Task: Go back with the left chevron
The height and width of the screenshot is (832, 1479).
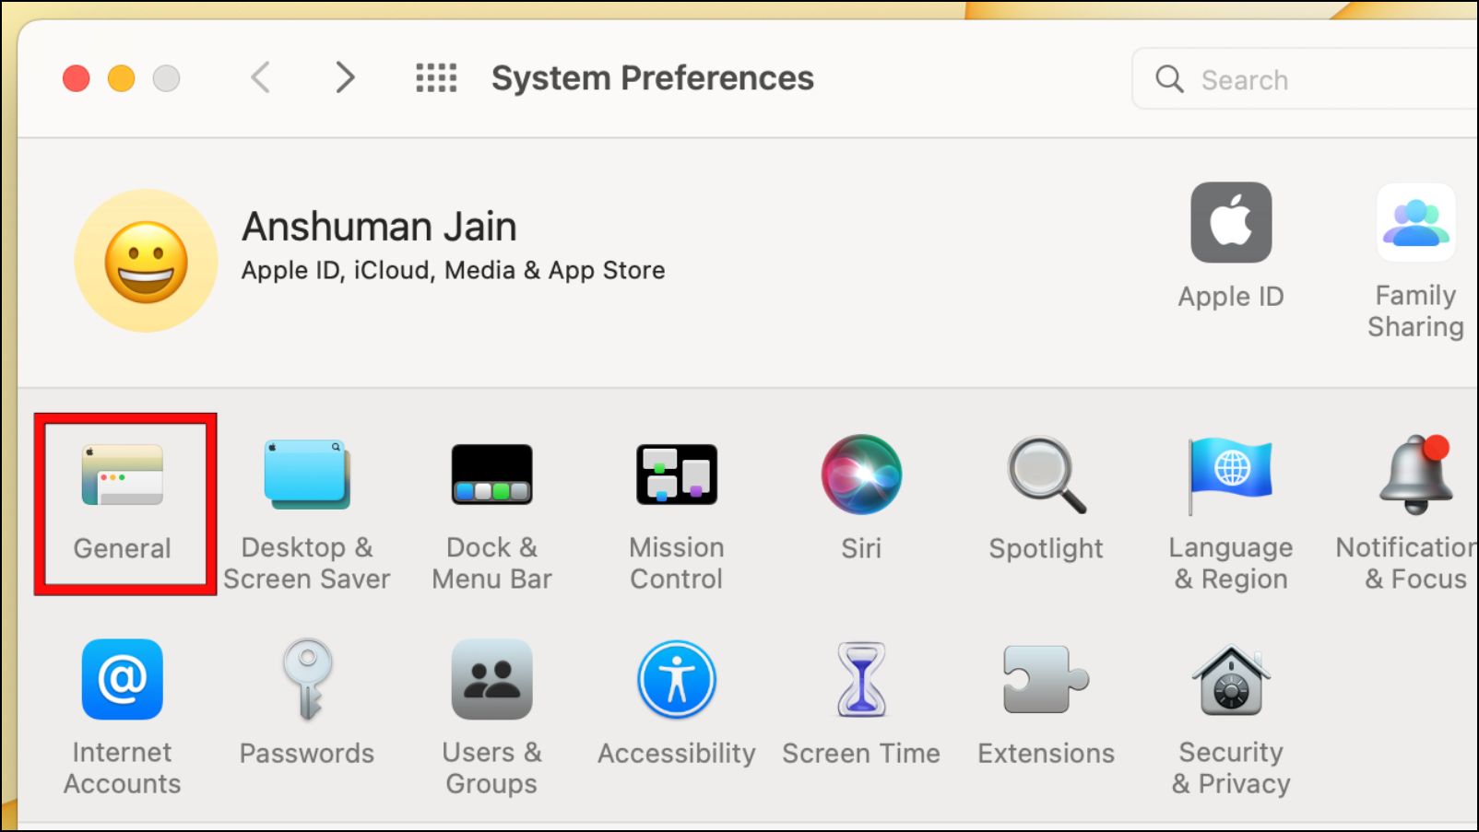Action: (261, 77)
